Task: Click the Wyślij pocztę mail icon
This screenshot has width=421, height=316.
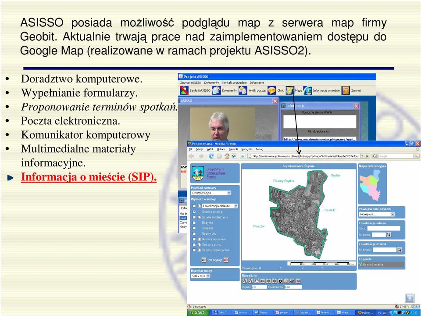Action: click(243, 90)
